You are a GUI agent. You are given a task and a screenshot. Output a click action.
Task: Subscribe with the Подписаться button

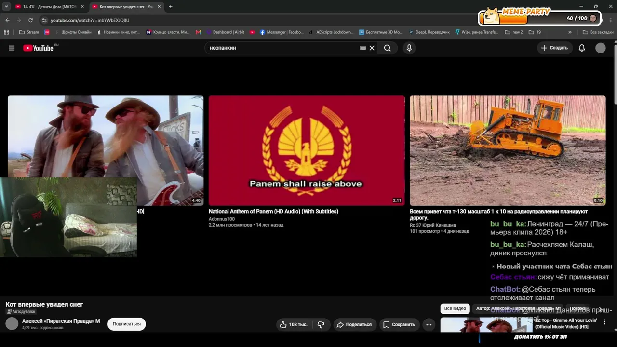click(126, 324)
